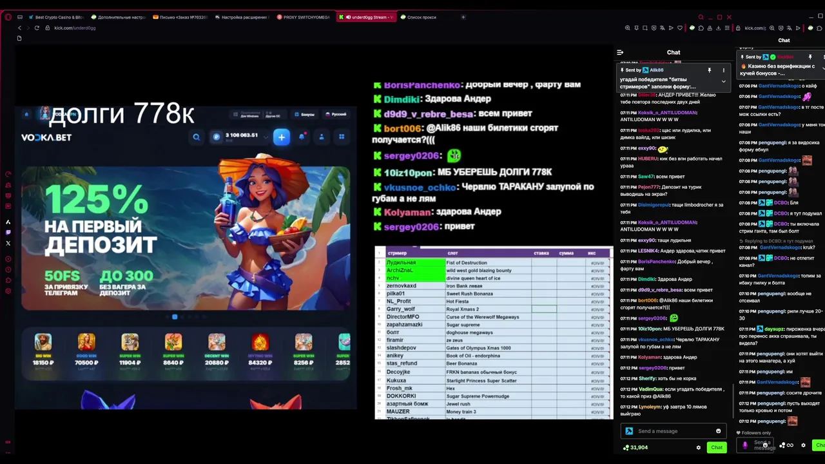825x464 pixels.
Task: Open more options on Alik86 pinned message
Action: (723, 70)
